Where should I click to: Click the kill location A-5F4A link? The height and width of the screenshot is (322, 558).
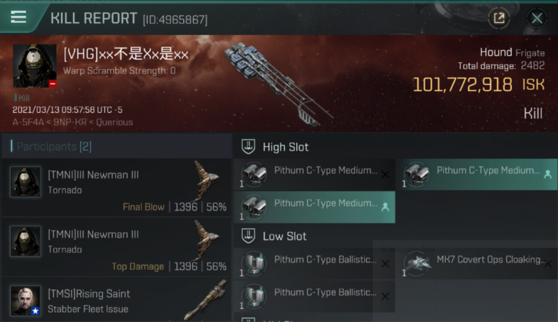27,122
